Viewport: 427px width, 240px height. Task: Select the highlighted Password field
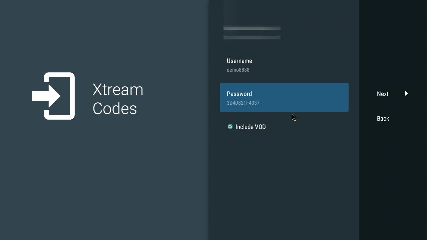pyautogui.click(x=284, y=97)
